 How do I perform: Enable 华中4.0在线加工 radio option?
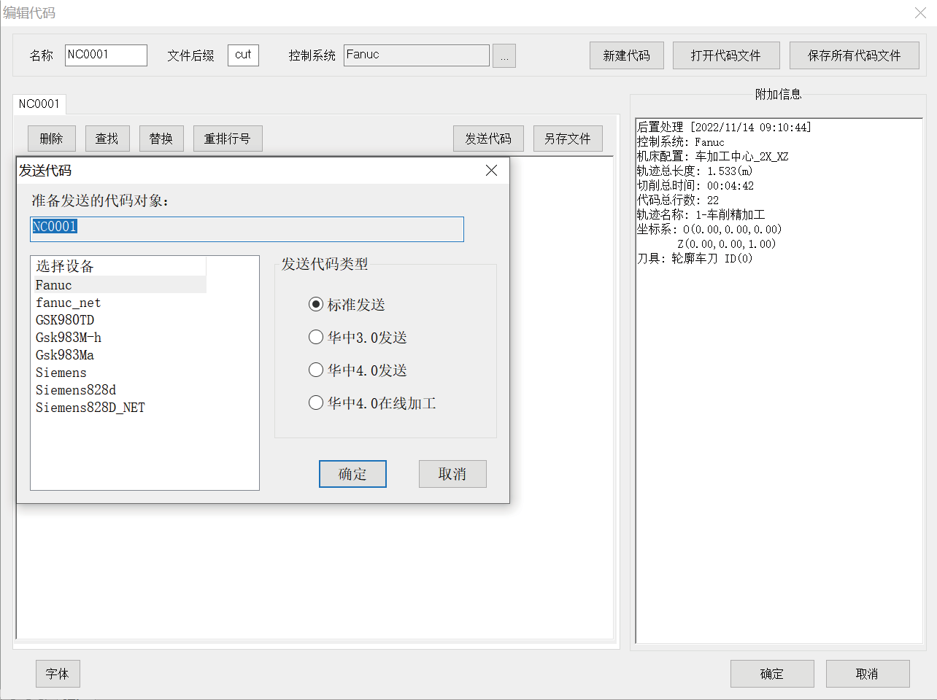click(x=316, y=403)
